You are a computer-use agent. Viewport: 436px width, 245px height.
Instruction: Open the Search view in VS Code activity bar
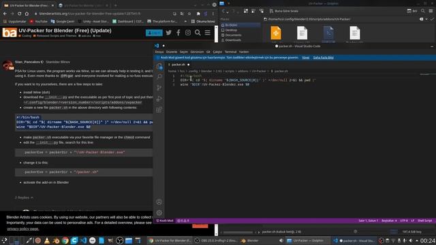click(x=159, y=77)
